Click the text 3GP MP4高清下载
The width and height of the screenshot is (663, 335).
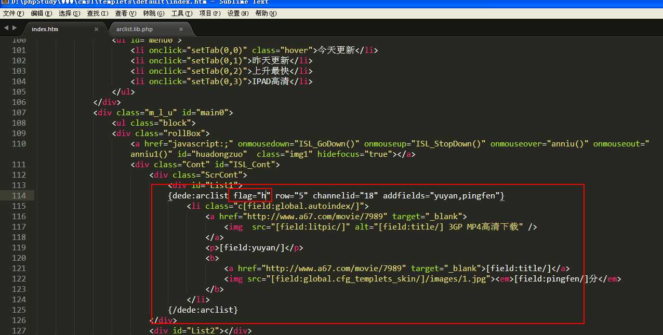483,227
